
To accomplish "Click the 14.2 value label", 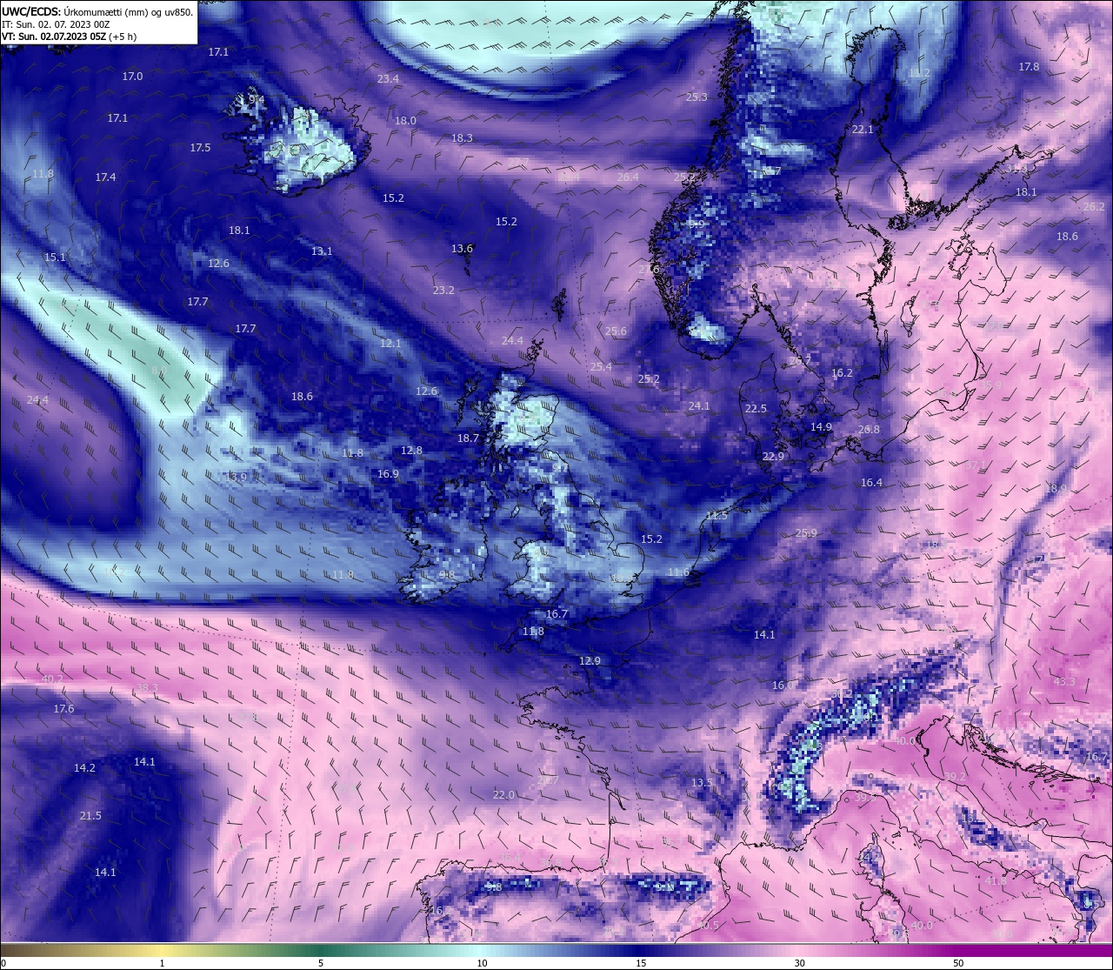I will tap(84, 768).
